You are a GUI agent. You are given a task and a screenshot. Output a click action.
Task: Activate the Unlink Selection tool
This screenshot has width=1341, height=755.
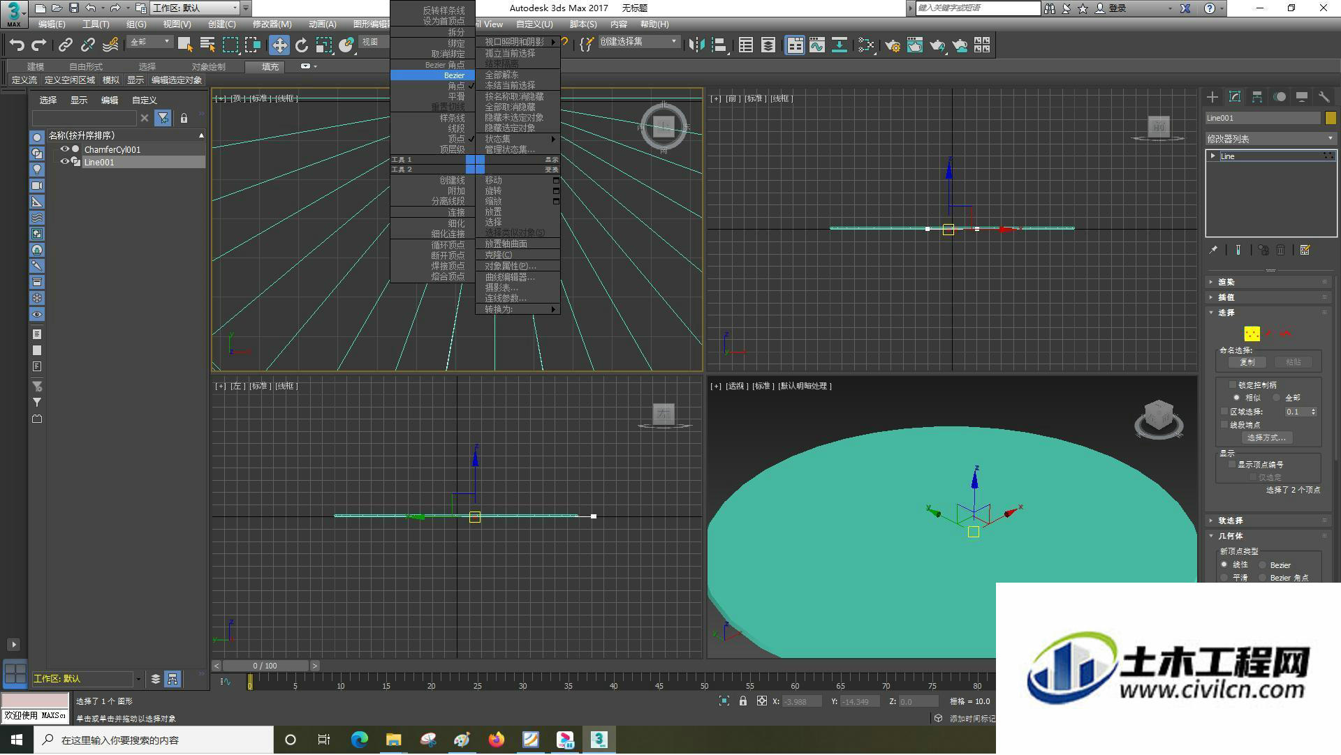click(x=87, y=45)
